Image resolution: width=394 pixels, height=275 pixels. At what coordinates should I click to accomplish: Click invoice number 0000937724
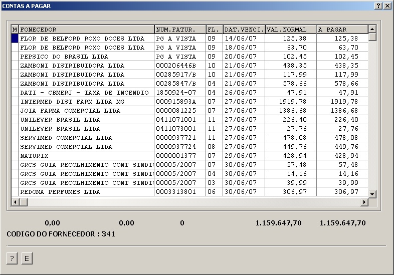176,147
